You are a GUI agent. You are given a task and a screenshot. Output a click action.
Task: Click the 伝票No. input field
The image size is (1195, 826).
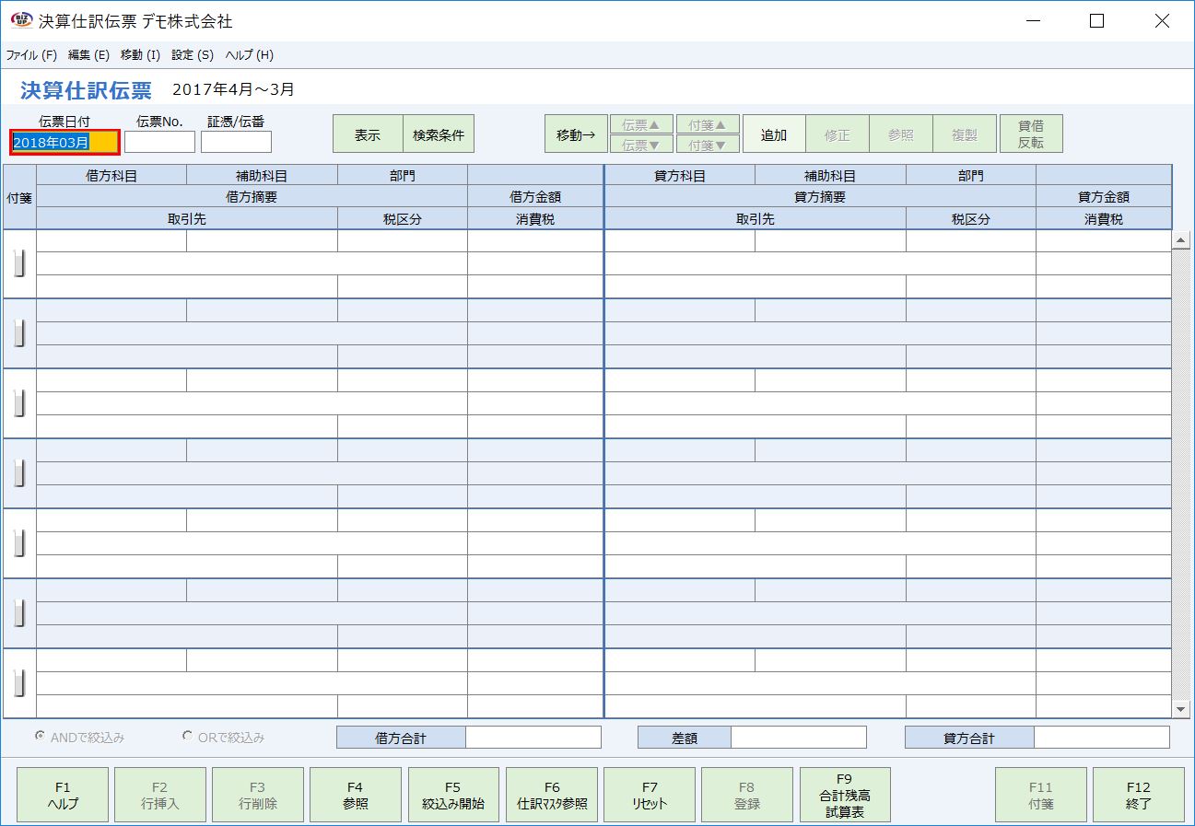tap(159, 141)
